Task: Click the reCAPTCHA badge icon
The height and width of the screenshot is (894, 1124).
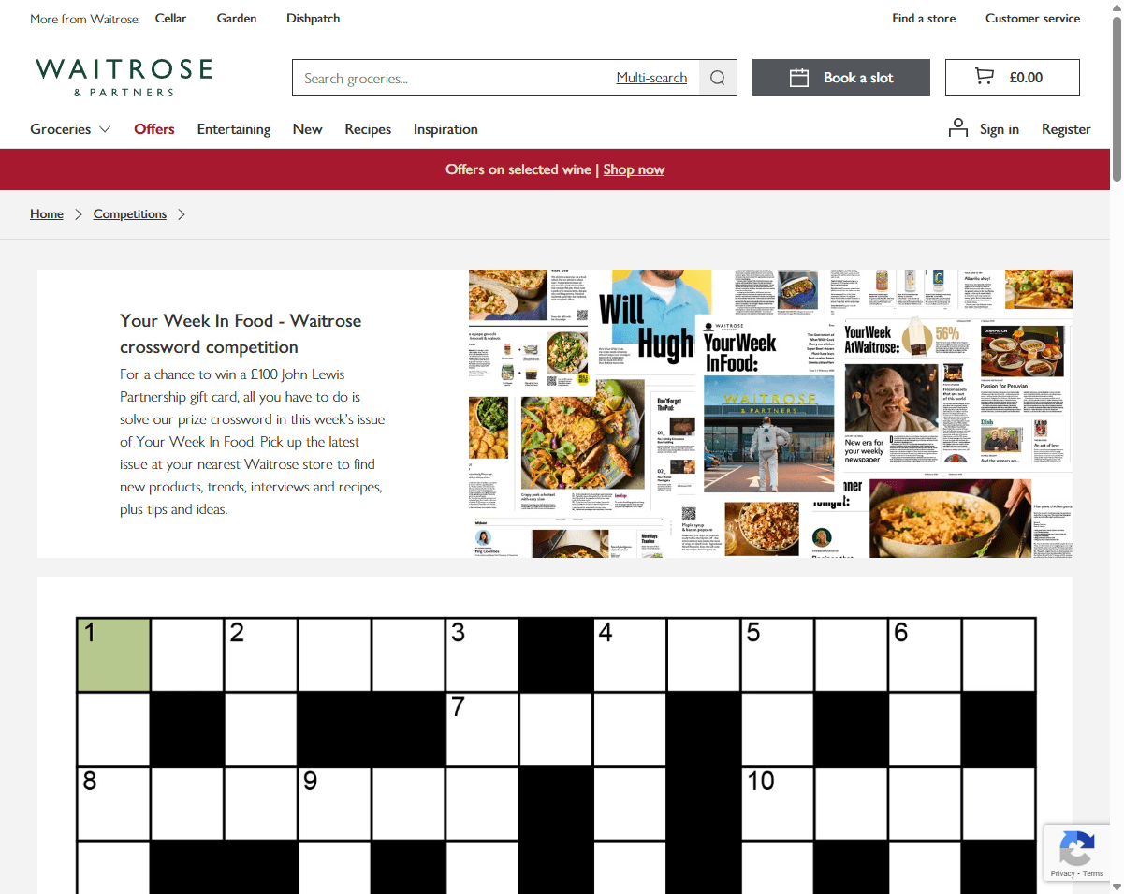Action: tap(1076, 847)
